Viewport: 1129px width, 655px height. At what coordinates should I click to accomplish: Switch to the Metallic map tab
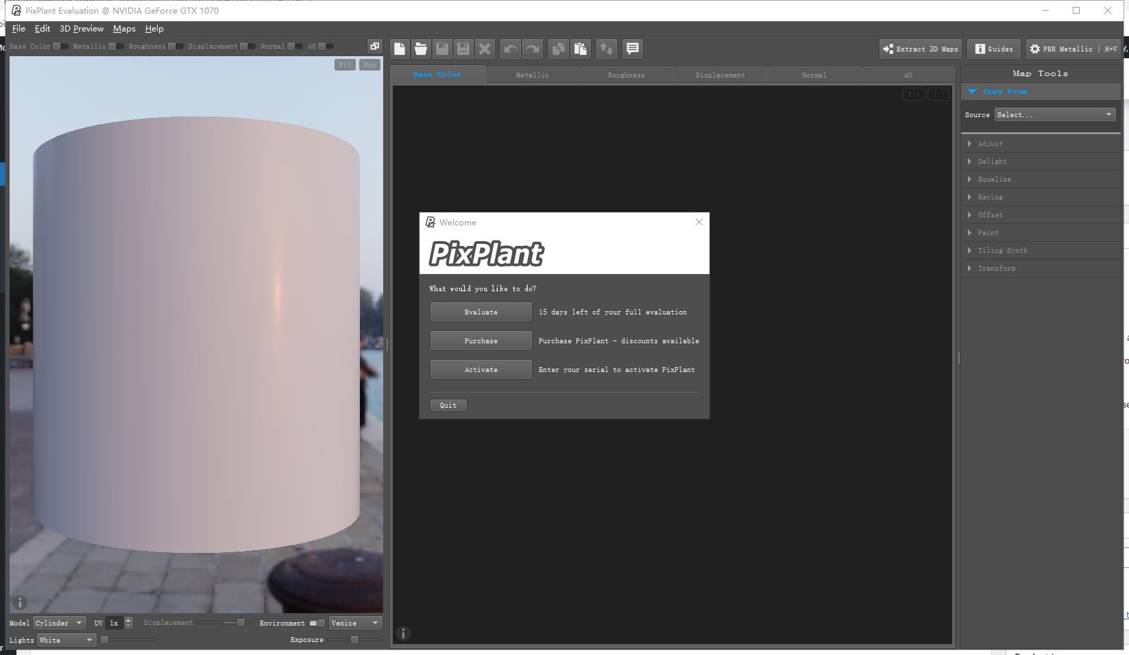point(533,75)
